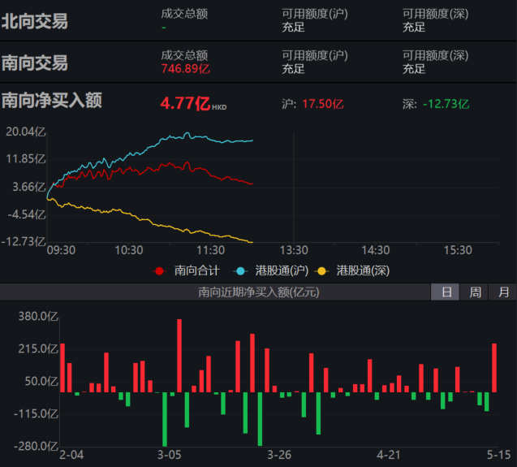
Task: Click the 4.77亿 HKD total figure
Action: [193, 103]
